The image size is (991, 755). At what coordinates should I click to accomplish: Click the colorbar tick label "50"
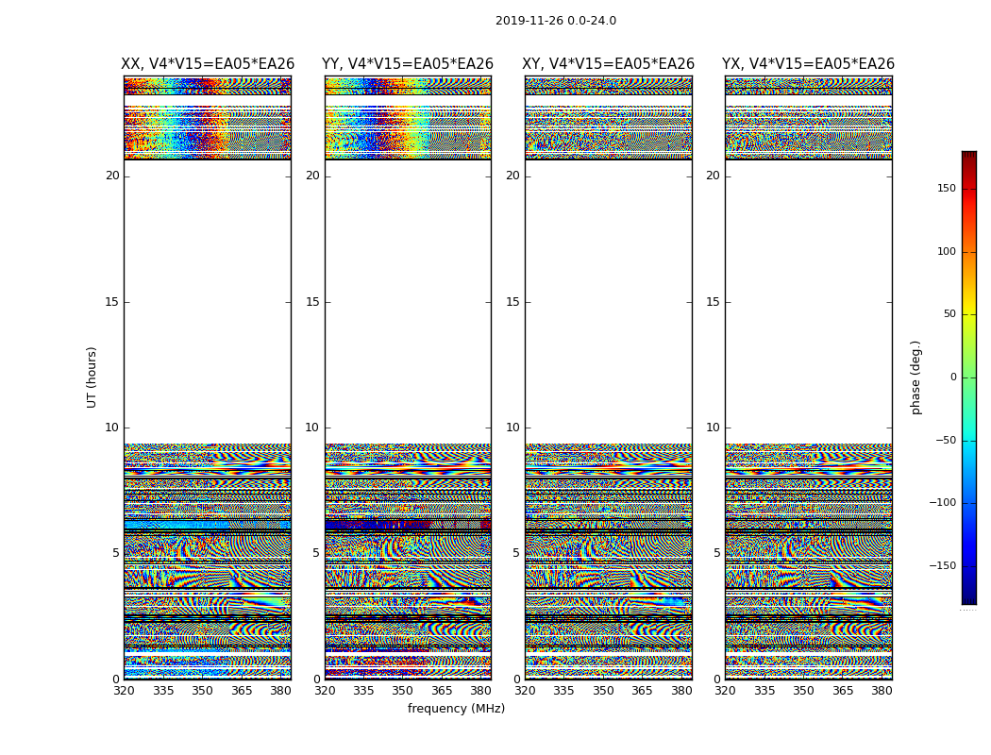click(949, 314)
